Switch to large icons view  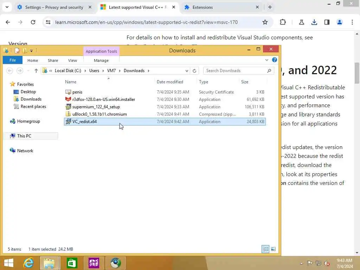(x=273, y=249)
